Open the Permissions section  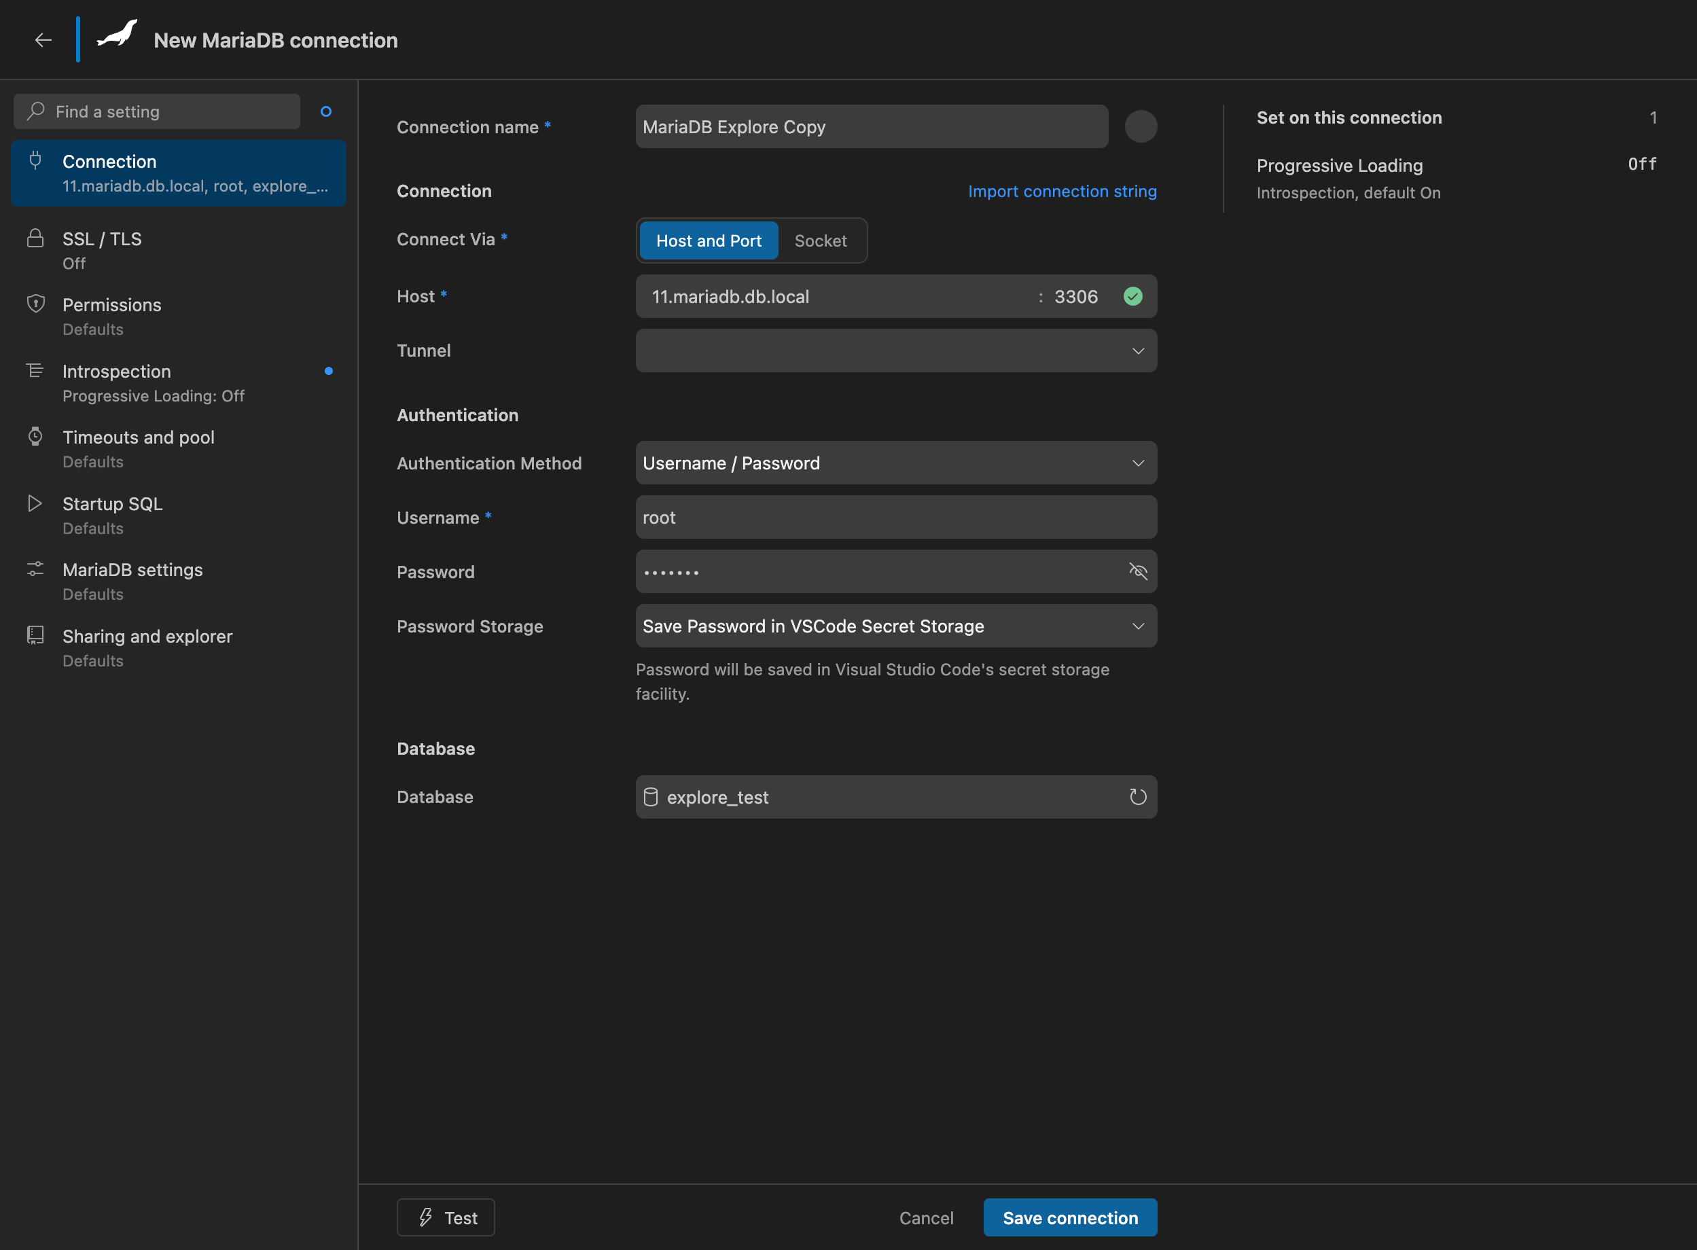pos(179,317)
